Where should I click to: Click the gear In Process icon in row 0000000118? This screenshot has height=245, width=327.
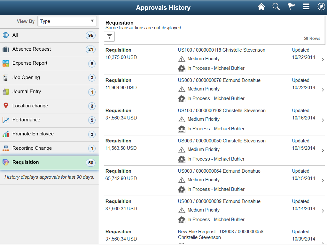click(x=182, y=68)
